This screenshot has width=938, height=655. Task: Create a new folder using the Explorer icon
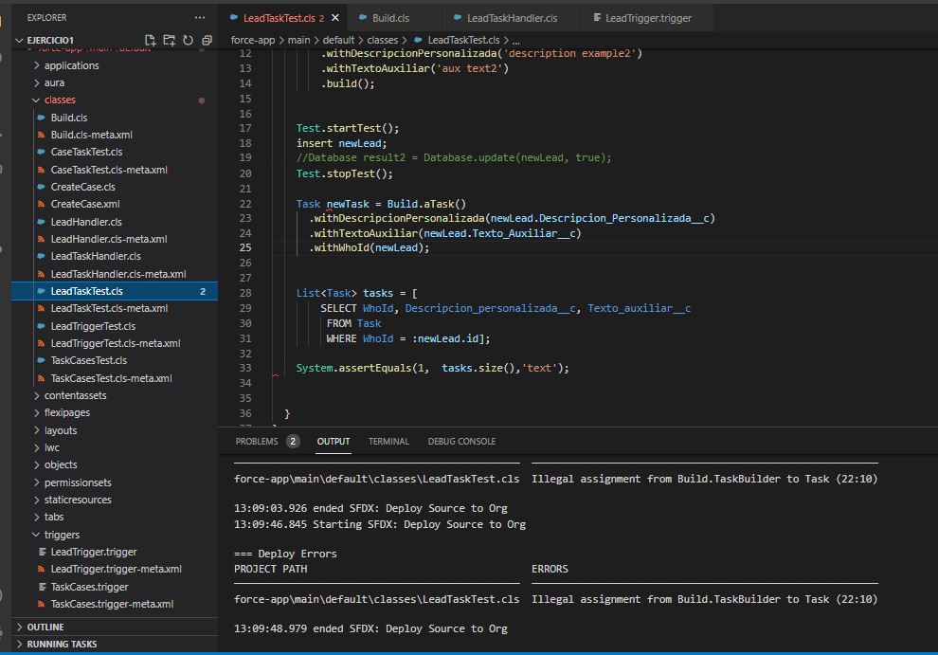tap(170, 39)
